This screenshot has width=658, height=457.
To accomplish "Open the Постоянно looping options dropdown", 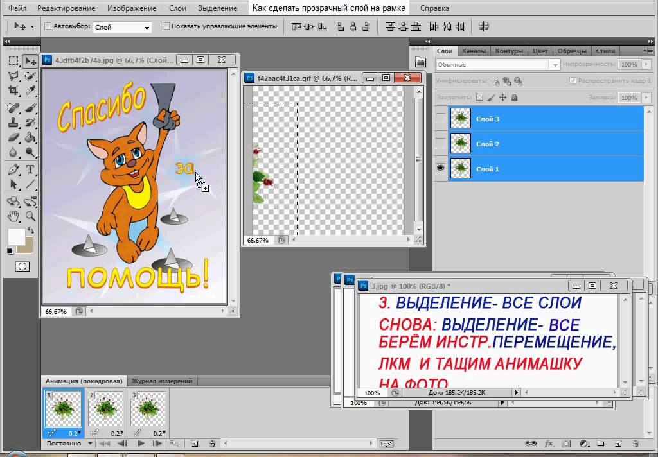I will 69,443.
